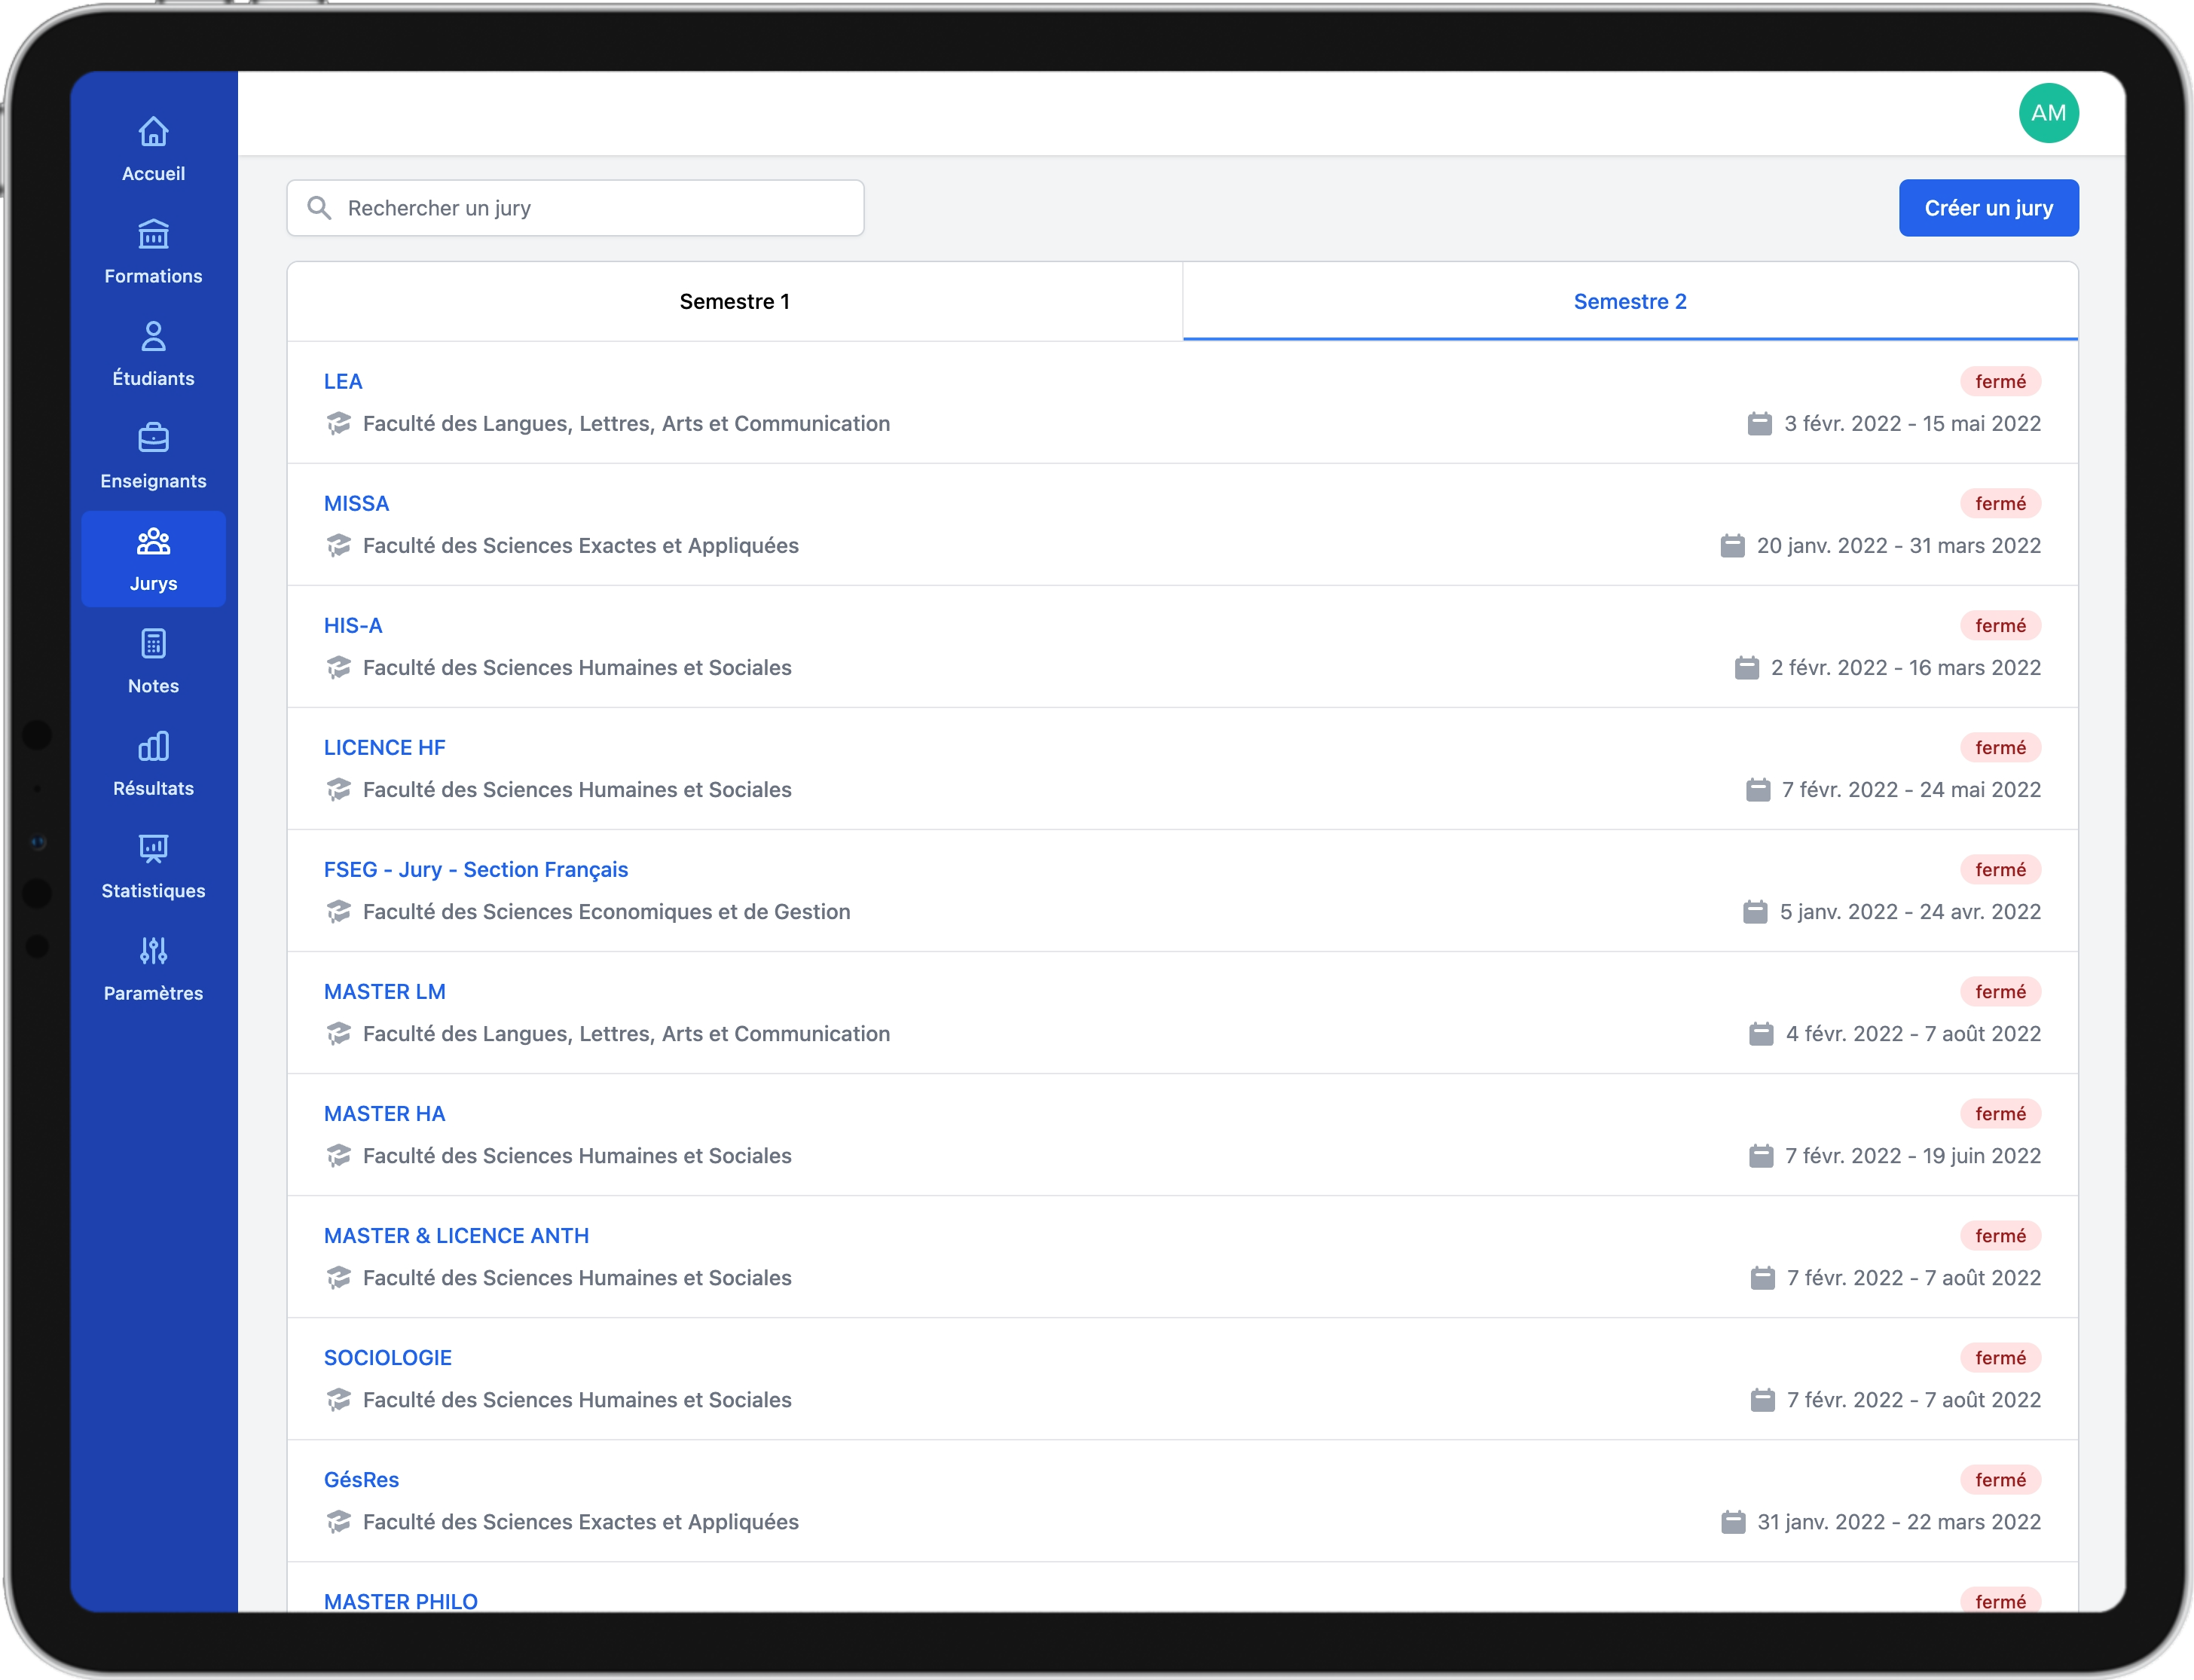The height and width of the screenshot is (1680, 2194).
Task: Open the LICENCE HF jury
Action: pyautogui.click(x=384, y=748)
